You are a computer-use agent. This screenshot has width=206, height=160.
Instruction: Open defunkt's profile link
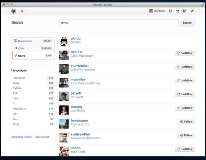coord(76,52)
